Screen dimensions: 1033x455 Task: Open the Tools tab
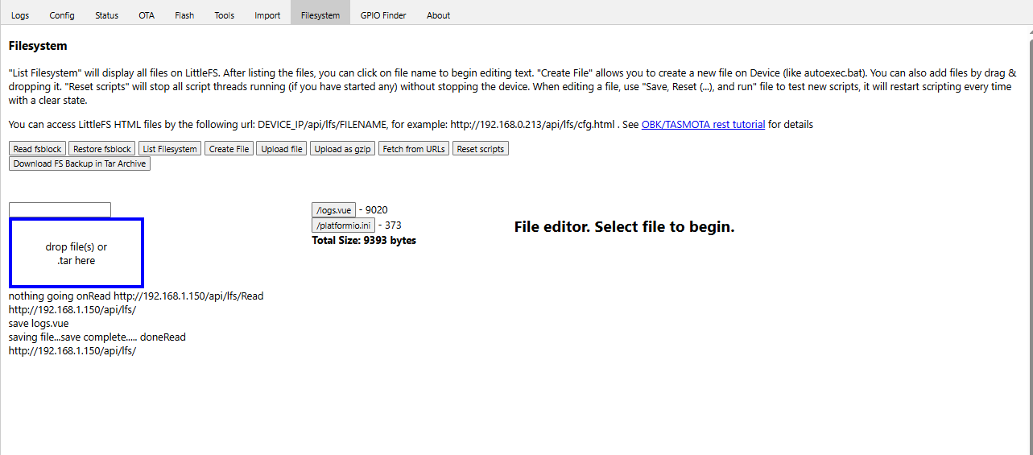(225, 15)
